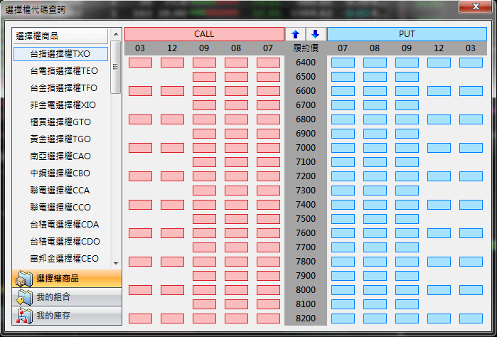
Task: Open the 我的組合 tab
Action: click(x=68, y=297)
